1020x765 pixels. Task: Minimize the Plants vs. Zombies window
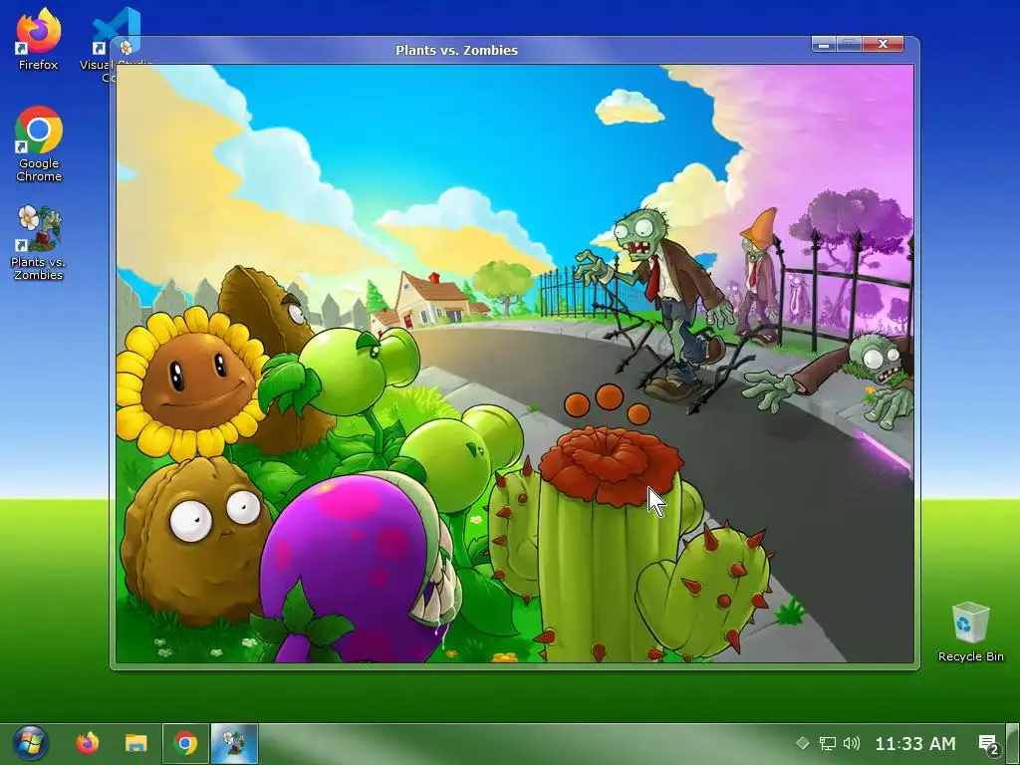pos(824,44)
